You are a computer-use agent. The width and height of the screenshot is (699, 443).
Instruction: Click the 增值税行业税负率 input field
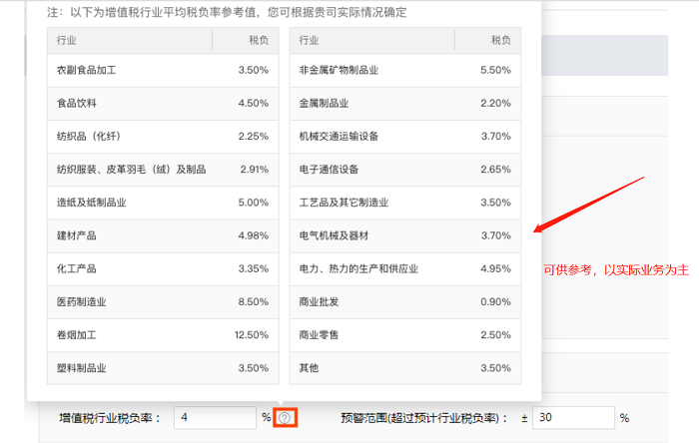pyautogui.click(x=215, y=417)
